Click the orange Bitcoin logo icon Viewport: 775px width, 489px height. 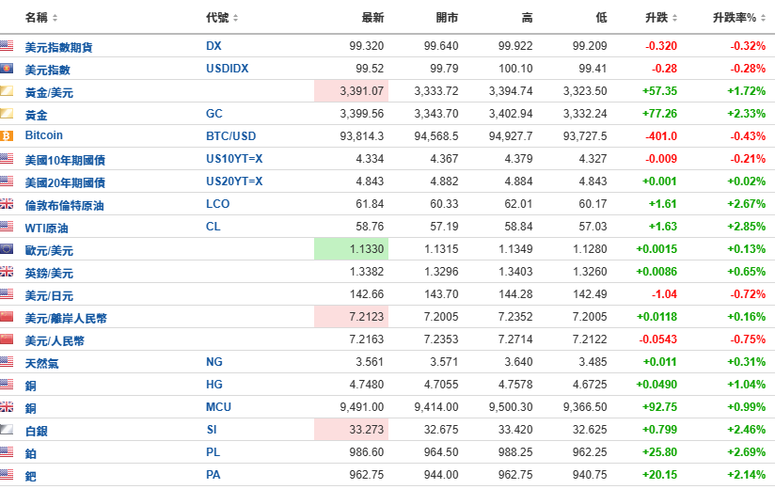tap(7, 135)
